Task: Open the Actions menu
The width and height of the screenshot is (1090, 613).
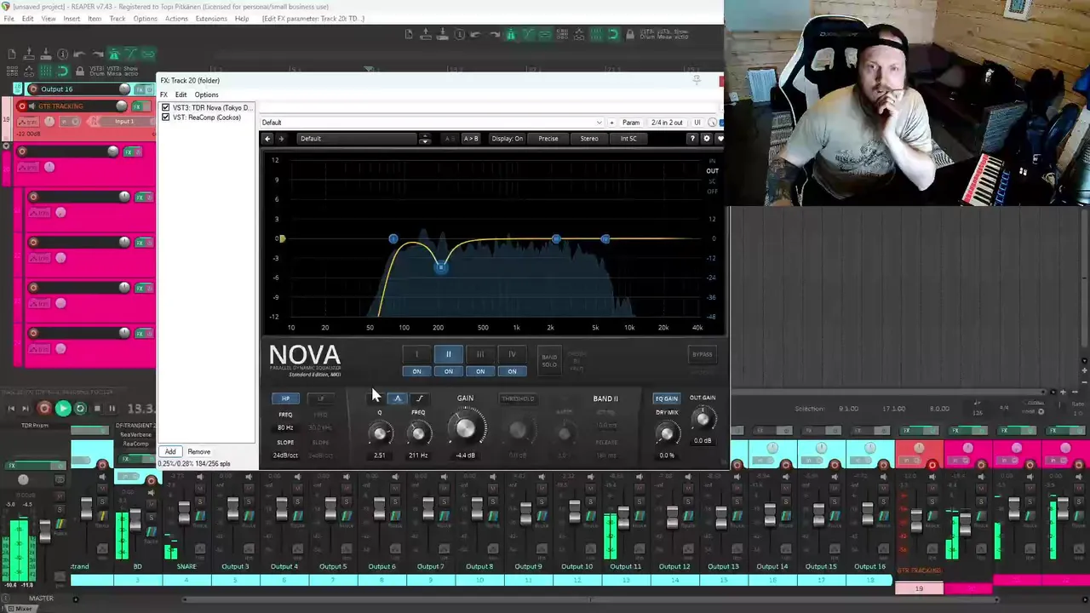Action: click(x=176, y=19)
